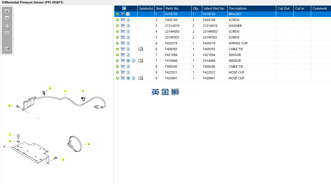Open info for T420841 HOSE CLIP
The height and width of the screenshot is (184, 331).
click(x=133, y=78)
